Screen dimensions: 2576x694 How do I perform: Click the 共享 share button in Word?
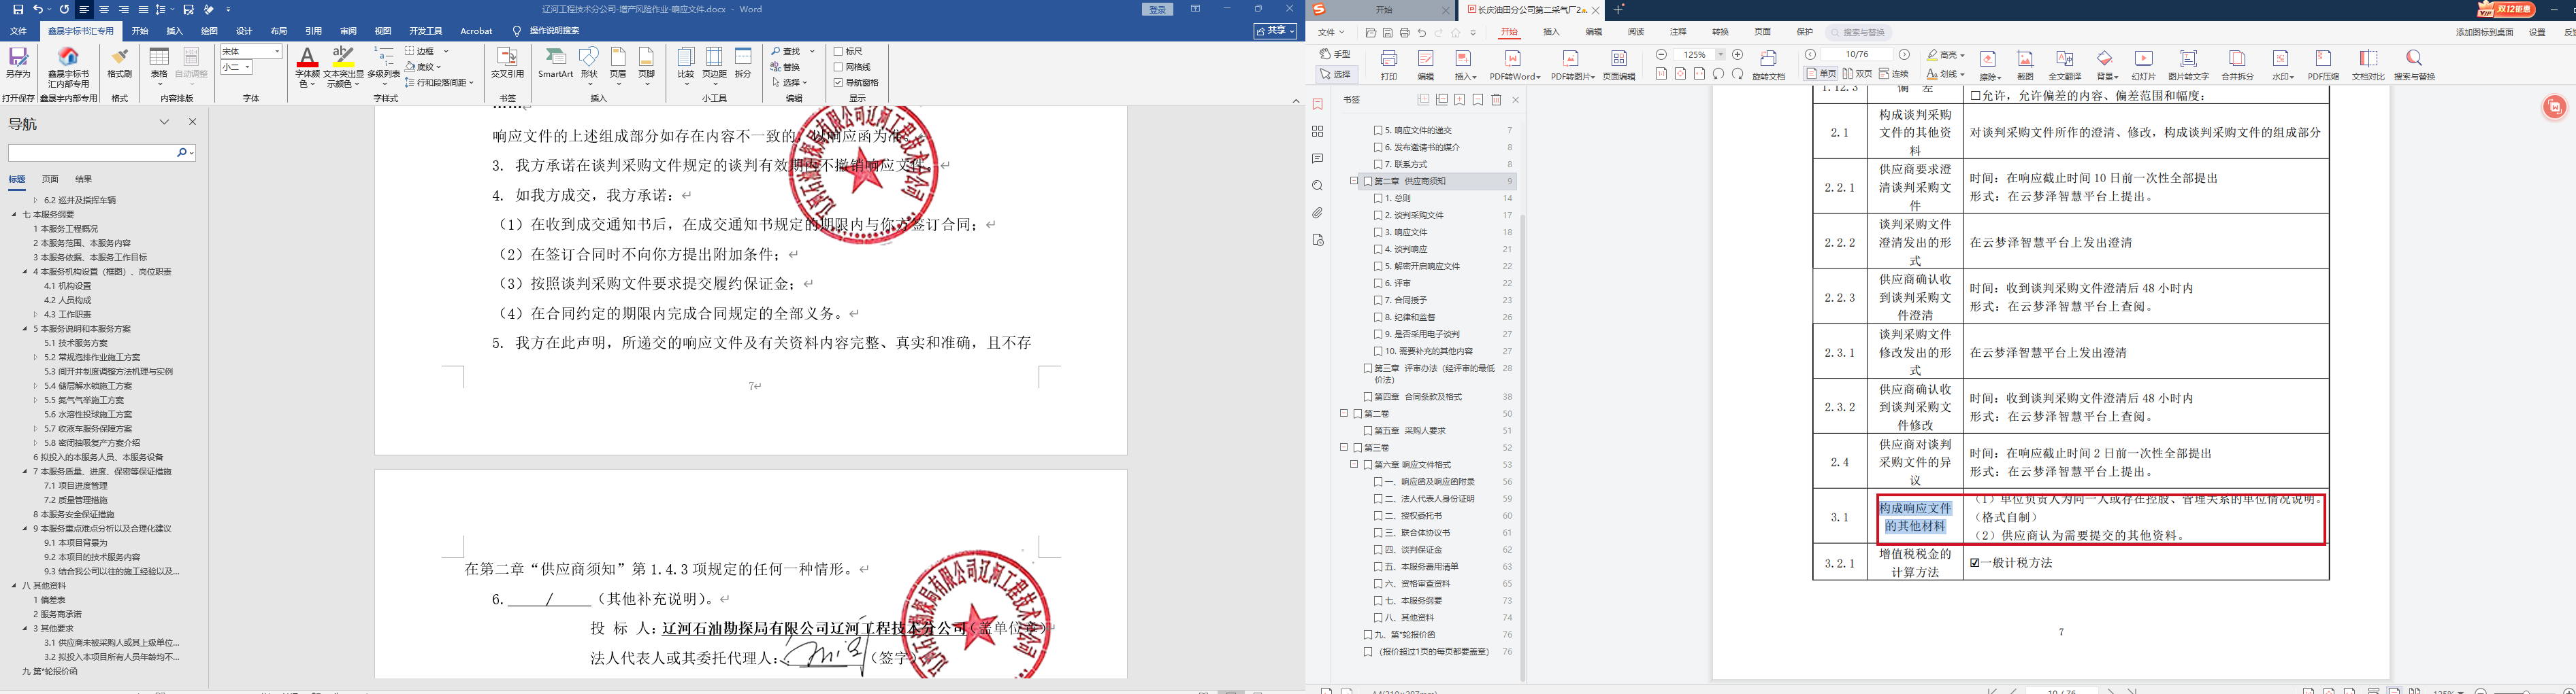[1276, 31]
